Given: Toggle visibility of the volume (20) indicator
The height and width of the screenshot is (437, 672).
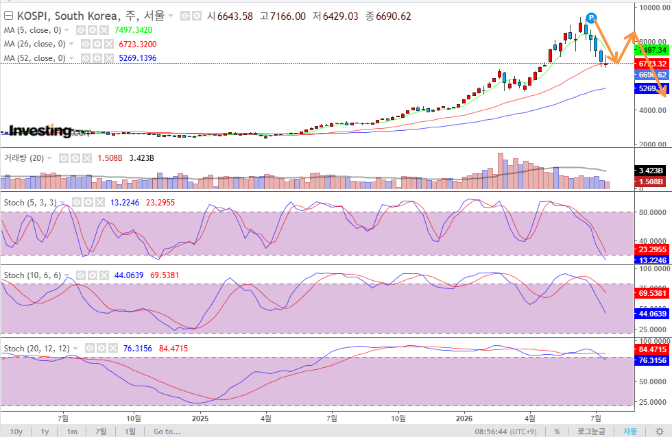Looking at the screenshot, I should click(63, 158).
